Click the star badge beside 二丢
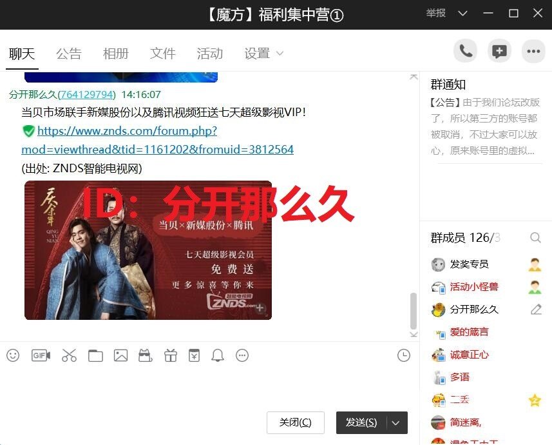The width and height of the screenshot is (552, 445). coord(535,400)
